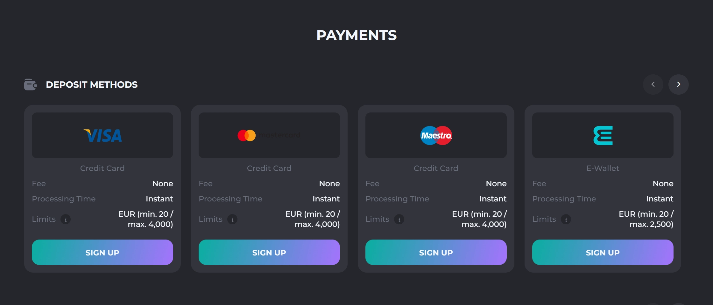Click the Deposit Methods heading
This screenshot has width=713, height=305.
coord(92,85)
